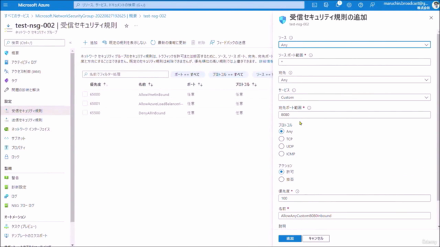
Task: Open the プロトコル == すべて filter
Action: click(228, 74)
